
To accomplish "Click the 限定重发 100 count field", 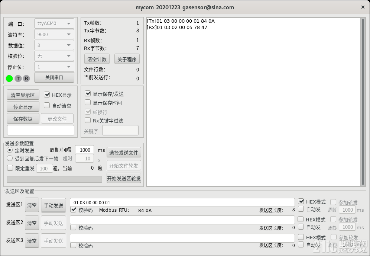I will click(44, 168).
